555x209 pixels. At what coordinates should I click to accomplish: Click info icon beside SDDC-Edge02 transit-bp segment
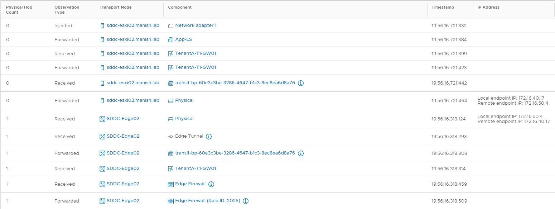tap(301, 153)
